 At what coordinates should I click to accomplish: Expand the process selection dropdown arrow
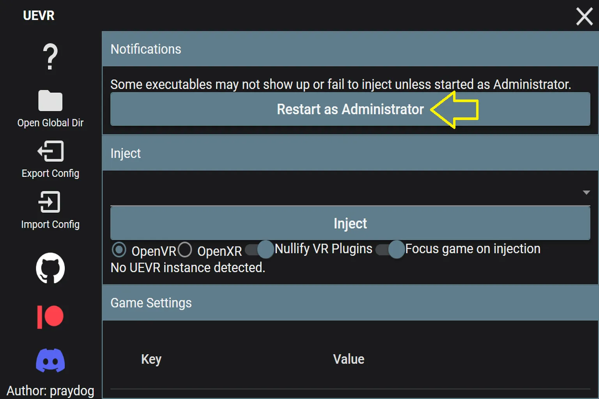click(586, 192)
